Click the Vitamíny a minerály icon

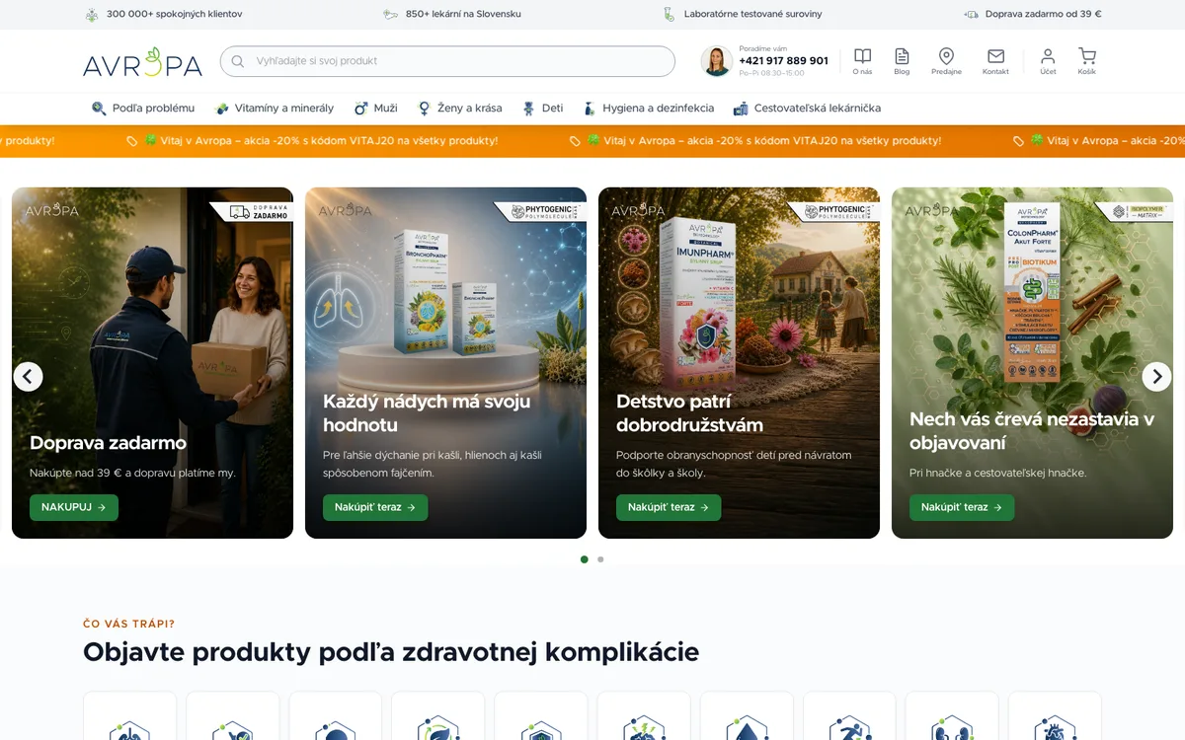click(222, 109)
